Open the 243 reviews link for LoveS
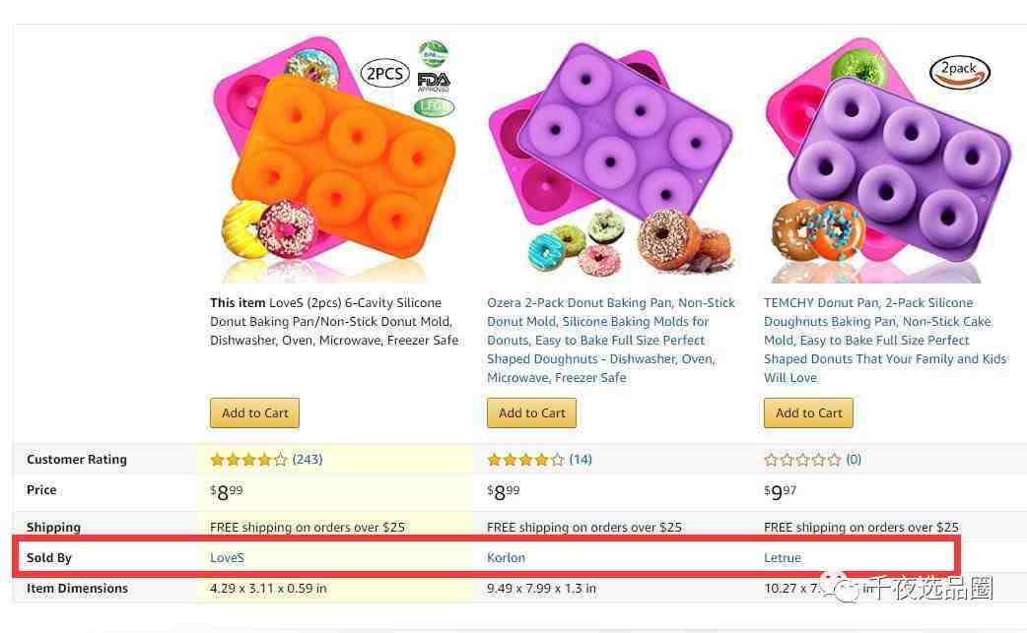 [308, 459]
